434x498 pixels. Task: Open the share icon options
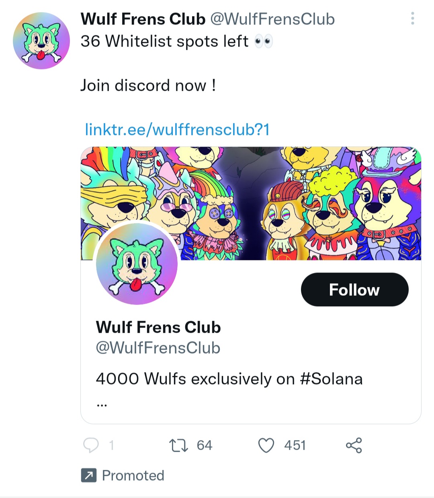pos(354,445)
